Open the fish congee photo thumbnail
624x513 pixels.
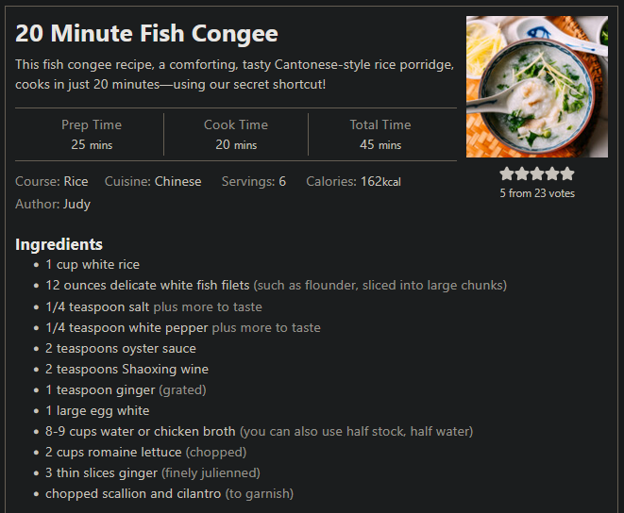[537, 87]
